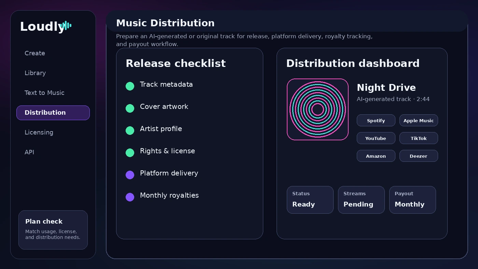
Task: Click the Release checklist heading
Action: [x=175, y=63]
